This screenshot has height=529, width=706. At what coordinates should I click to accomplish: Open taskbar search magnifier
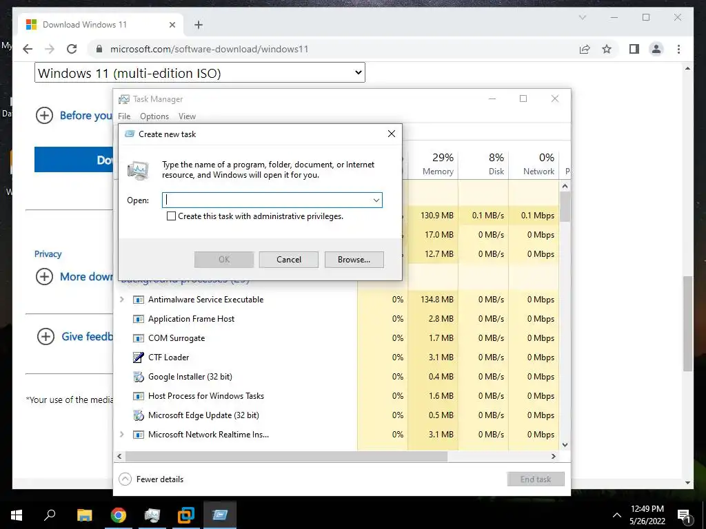pyautogui.click(x=50, y=515)
